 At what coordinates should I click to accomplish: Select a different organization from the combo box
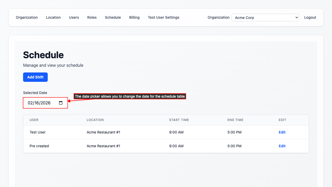tap(265, 17)
